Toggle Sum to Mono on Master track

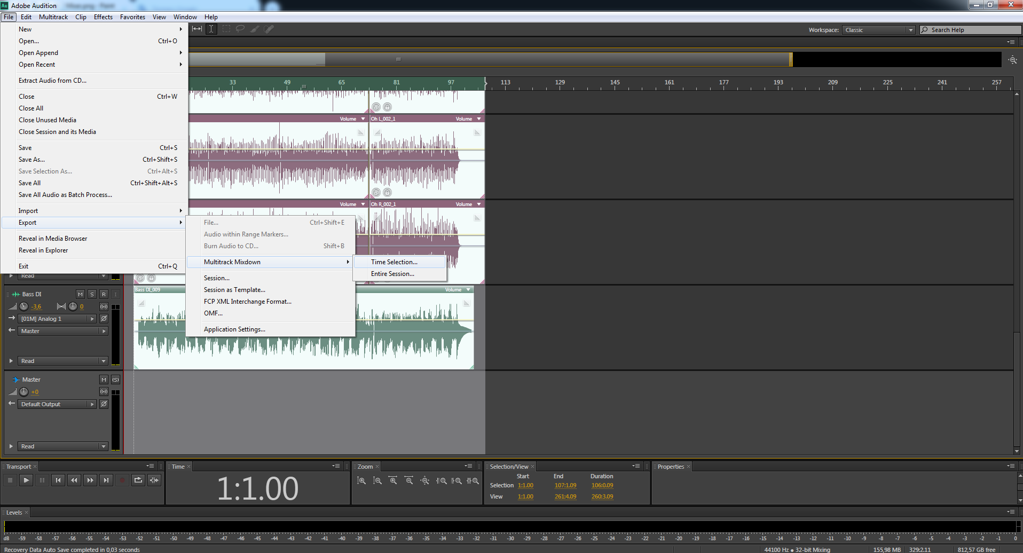click(x=104, y=392)
